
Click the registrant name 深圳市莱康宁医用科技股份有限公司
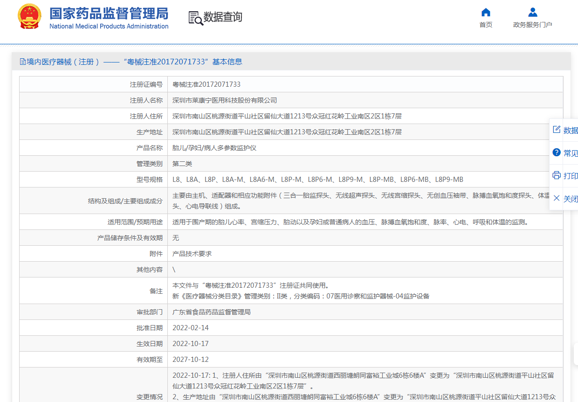pyautogui.click(x=225, y=100)
